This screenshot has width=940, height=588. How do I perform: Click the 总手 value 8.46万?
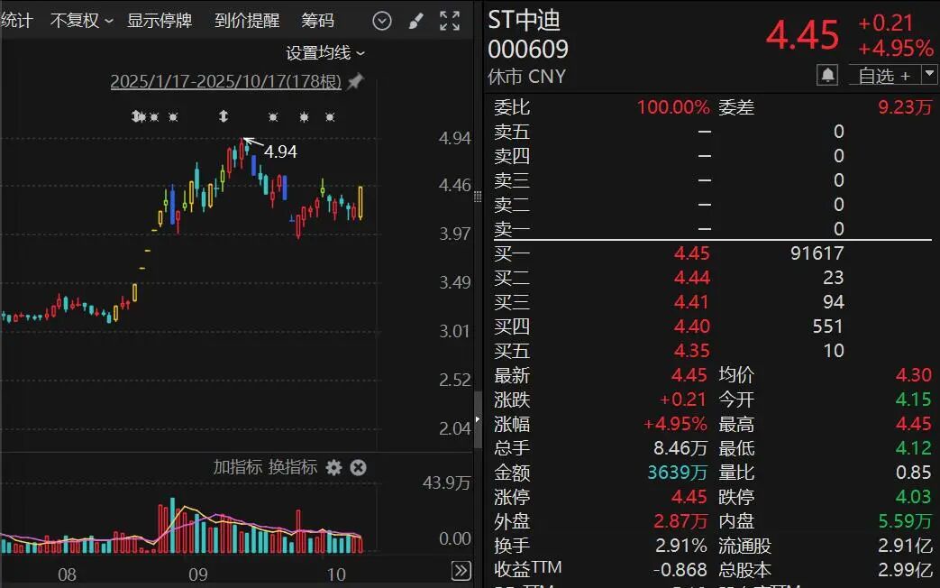680,448
